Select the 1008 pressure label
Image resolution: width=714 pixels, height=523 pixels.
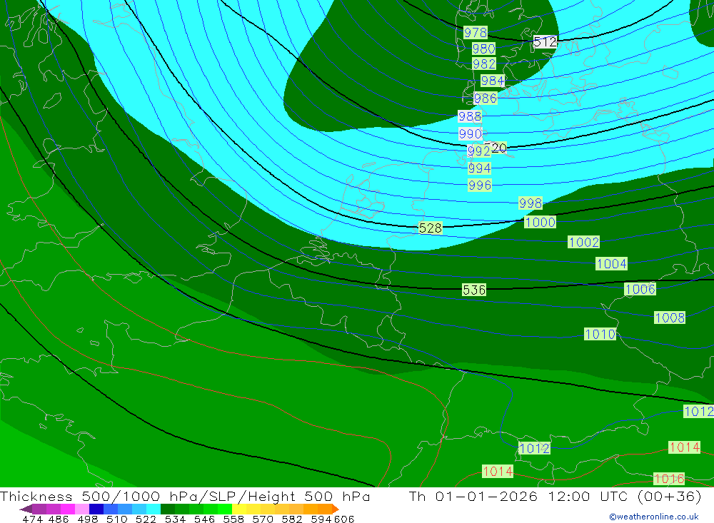670,318
